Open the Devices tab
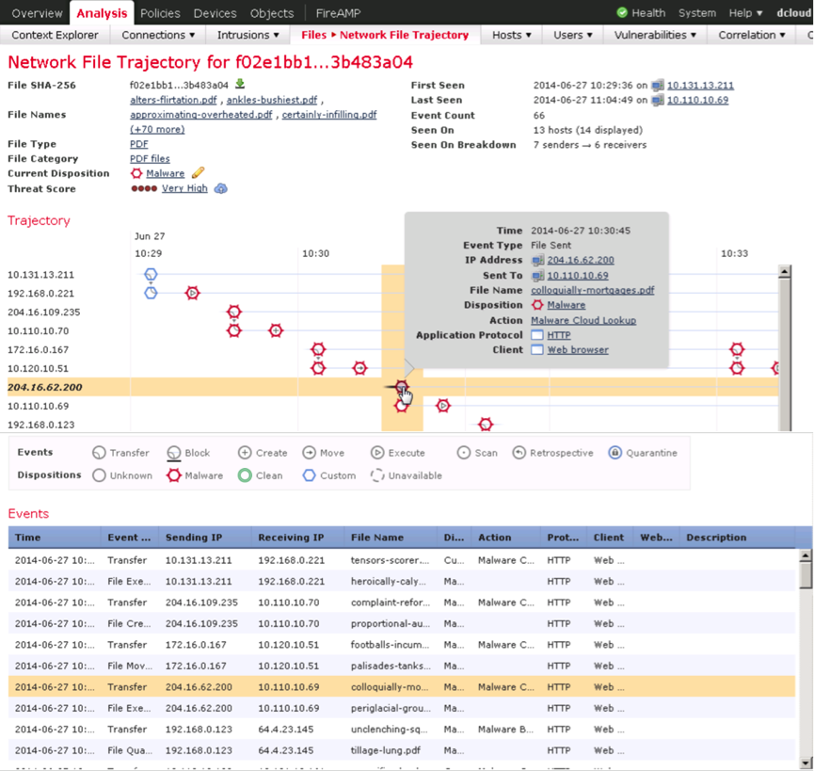 pos(215,13)
